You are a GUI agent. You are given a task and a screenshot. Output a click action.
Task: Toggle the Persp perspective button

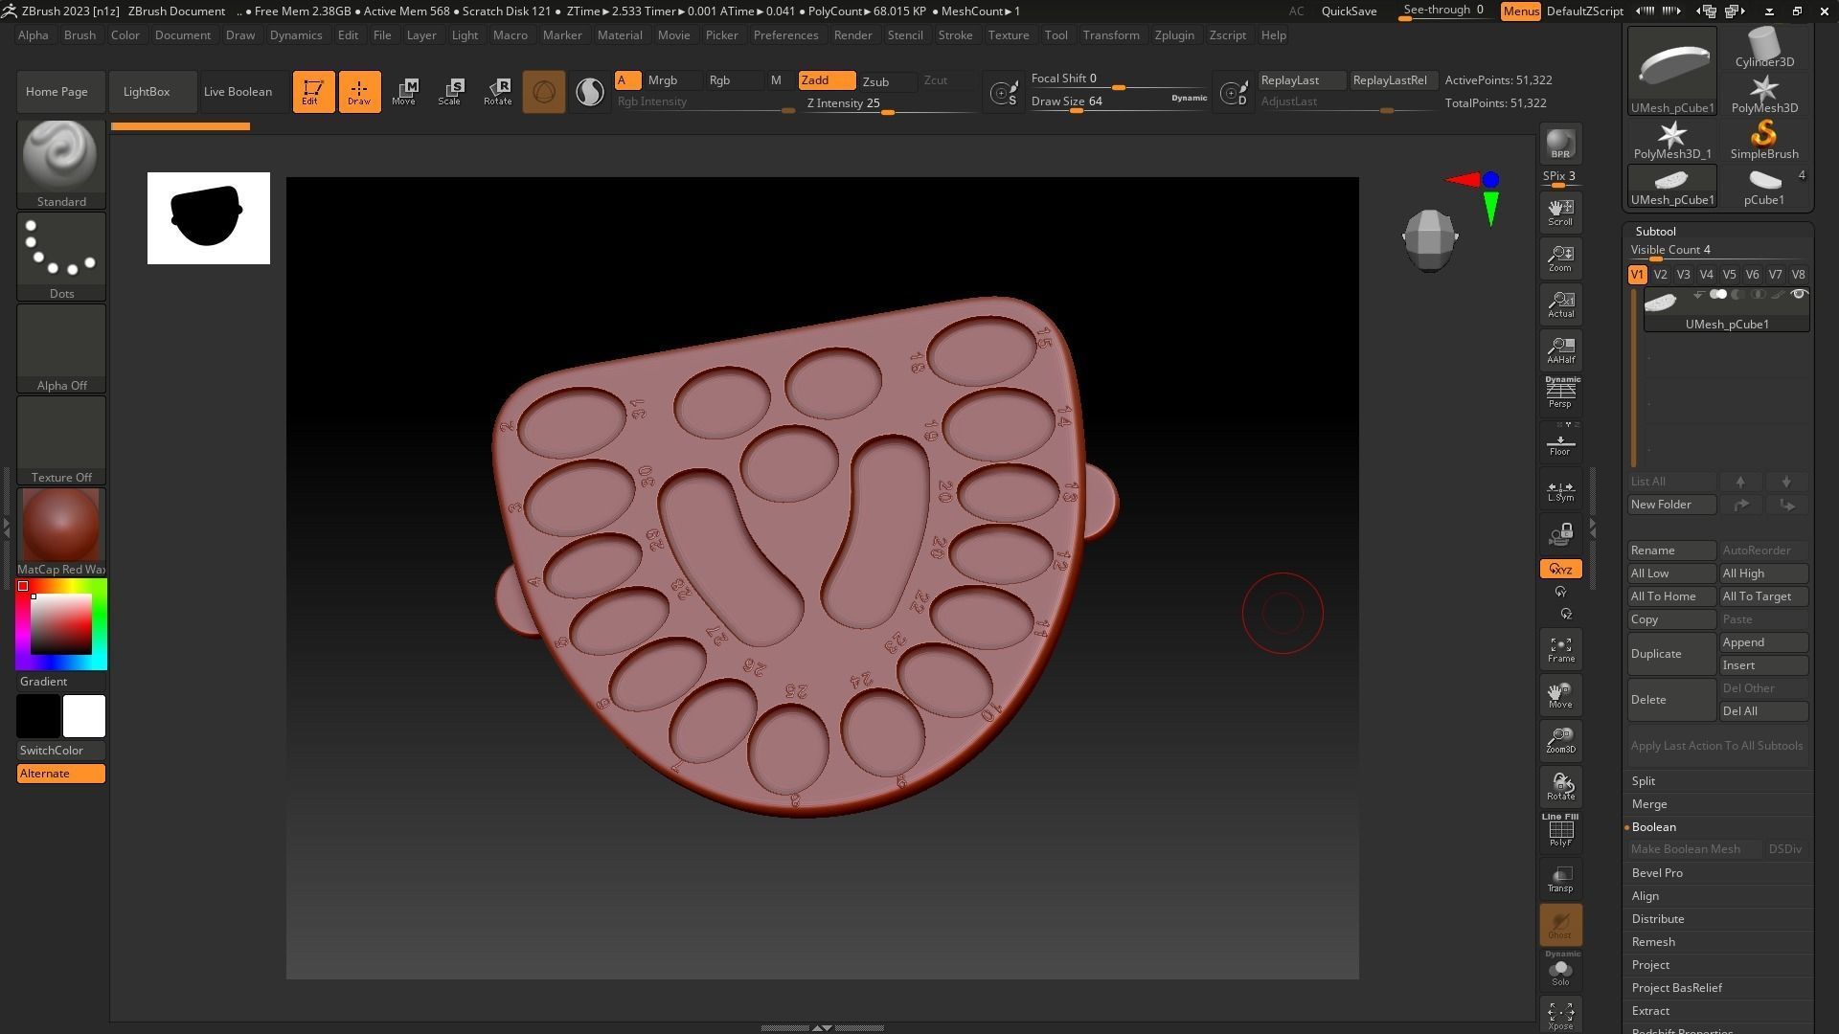click(1560, 393)
